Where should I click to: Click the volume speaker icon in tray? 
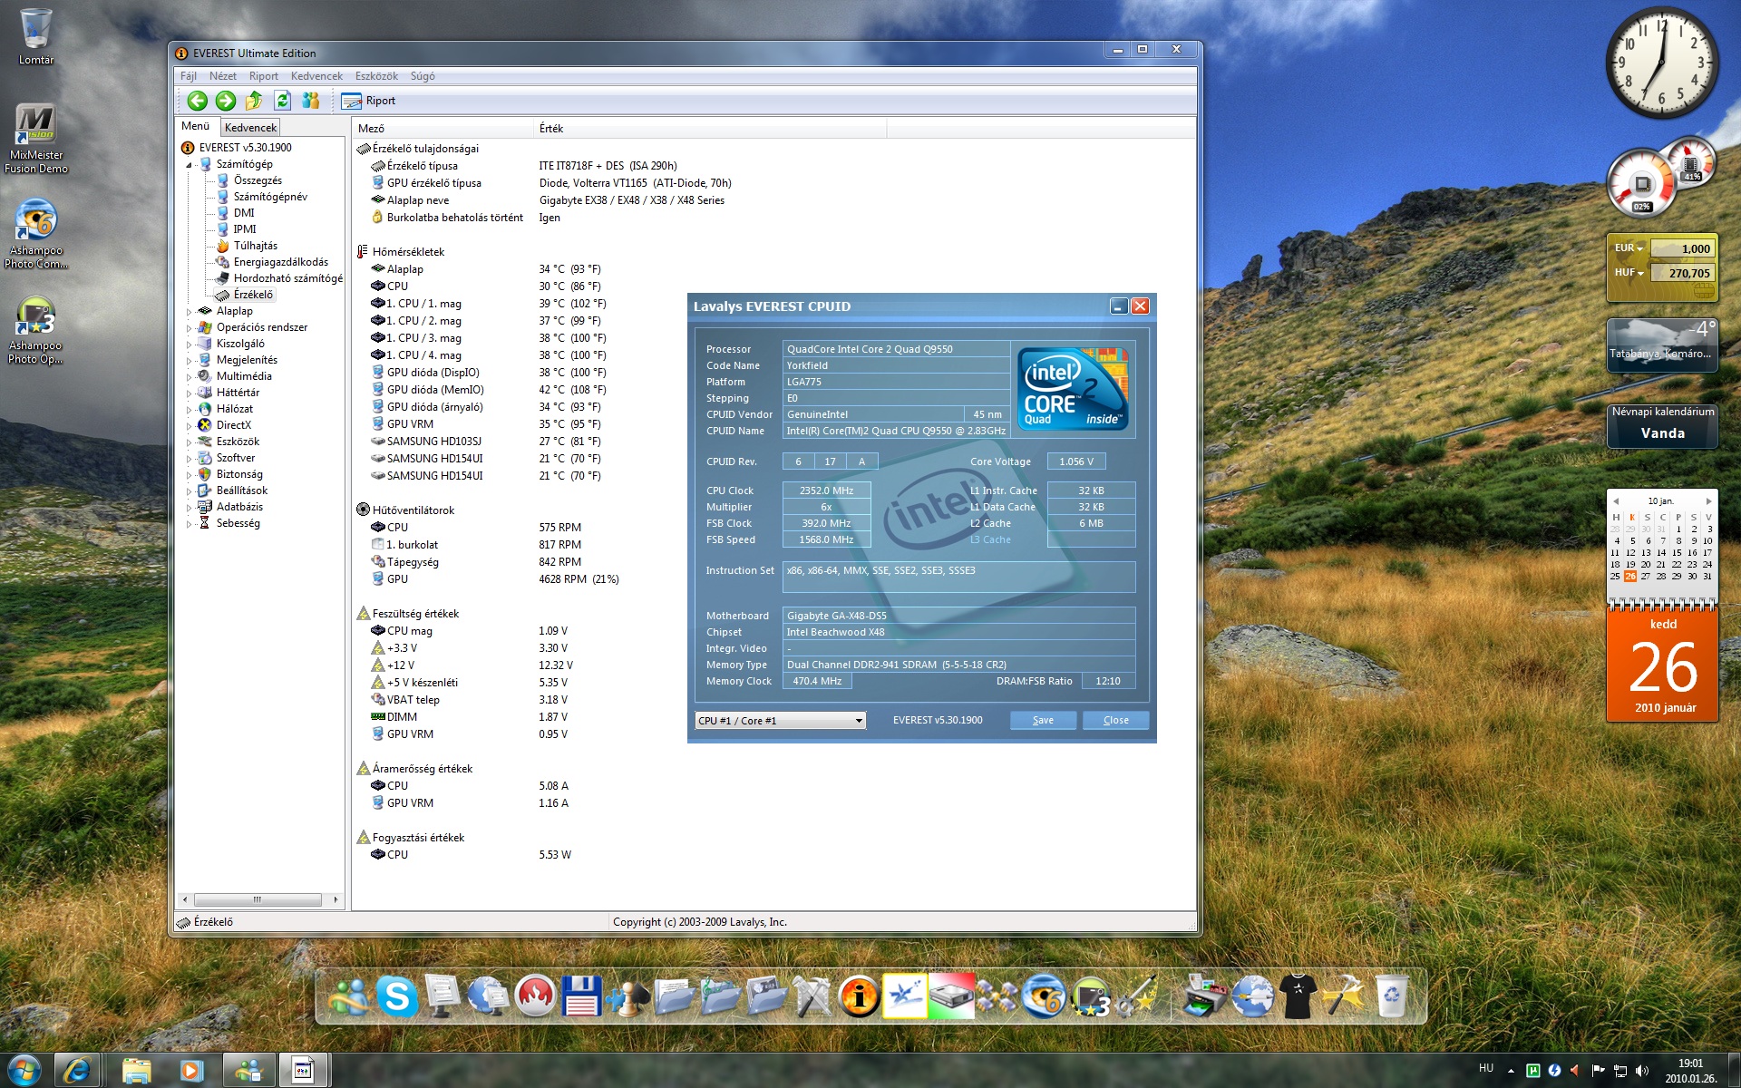pyautogui.click(x=1642, y=1071)
